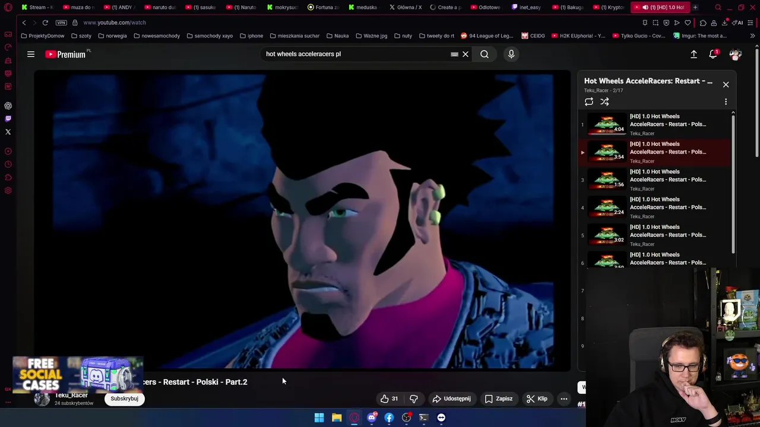The height and width of the screenshot is (427, 760).
Task: Open the browser snapshot tool icon
Action: [x=655, y=23]
